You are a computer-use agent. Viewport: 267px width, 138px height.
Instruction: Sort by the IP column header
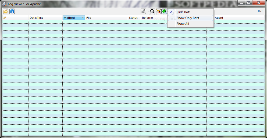click(15, 18)
